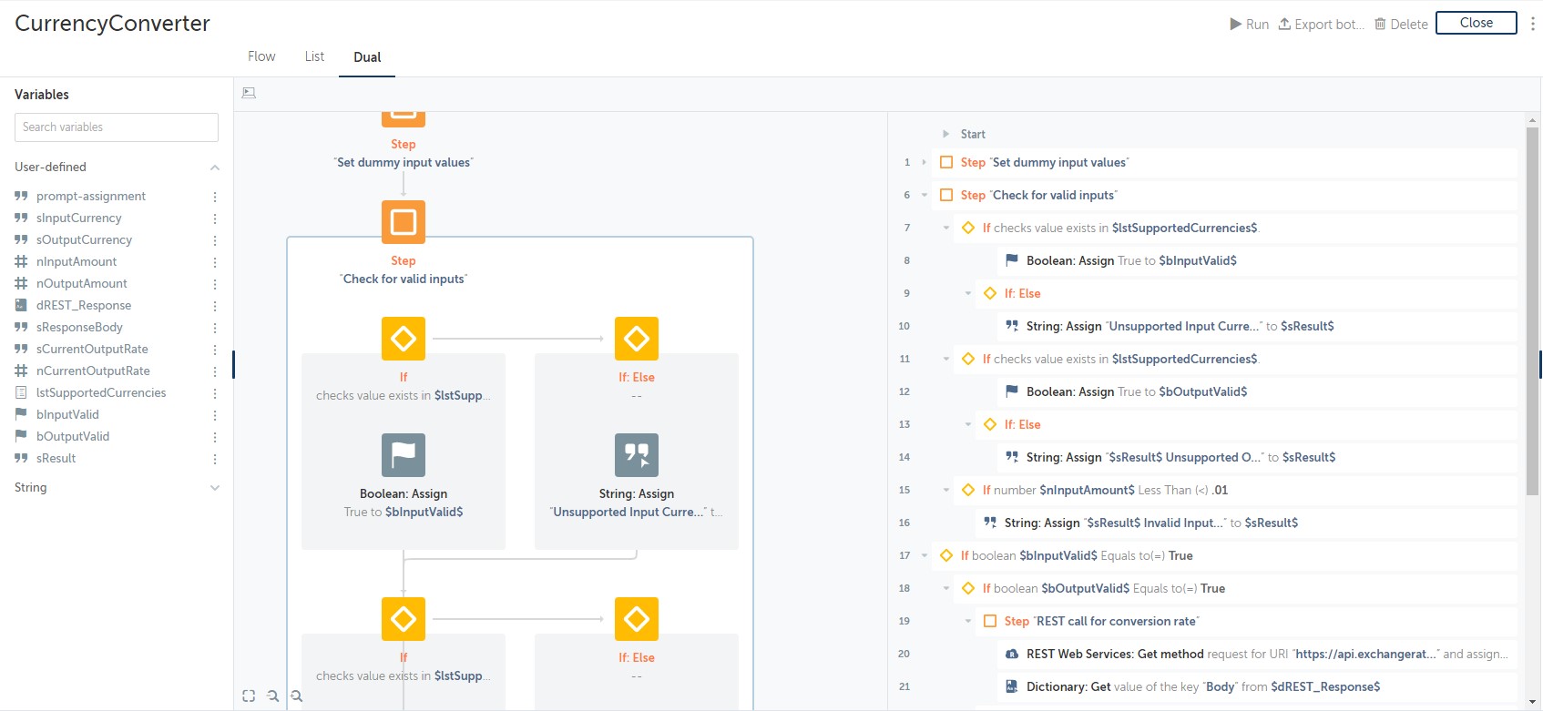1543x711 pixels.
Task: Open the three-dot menu for sInputCurrency variable
Action: click(215, 218)
